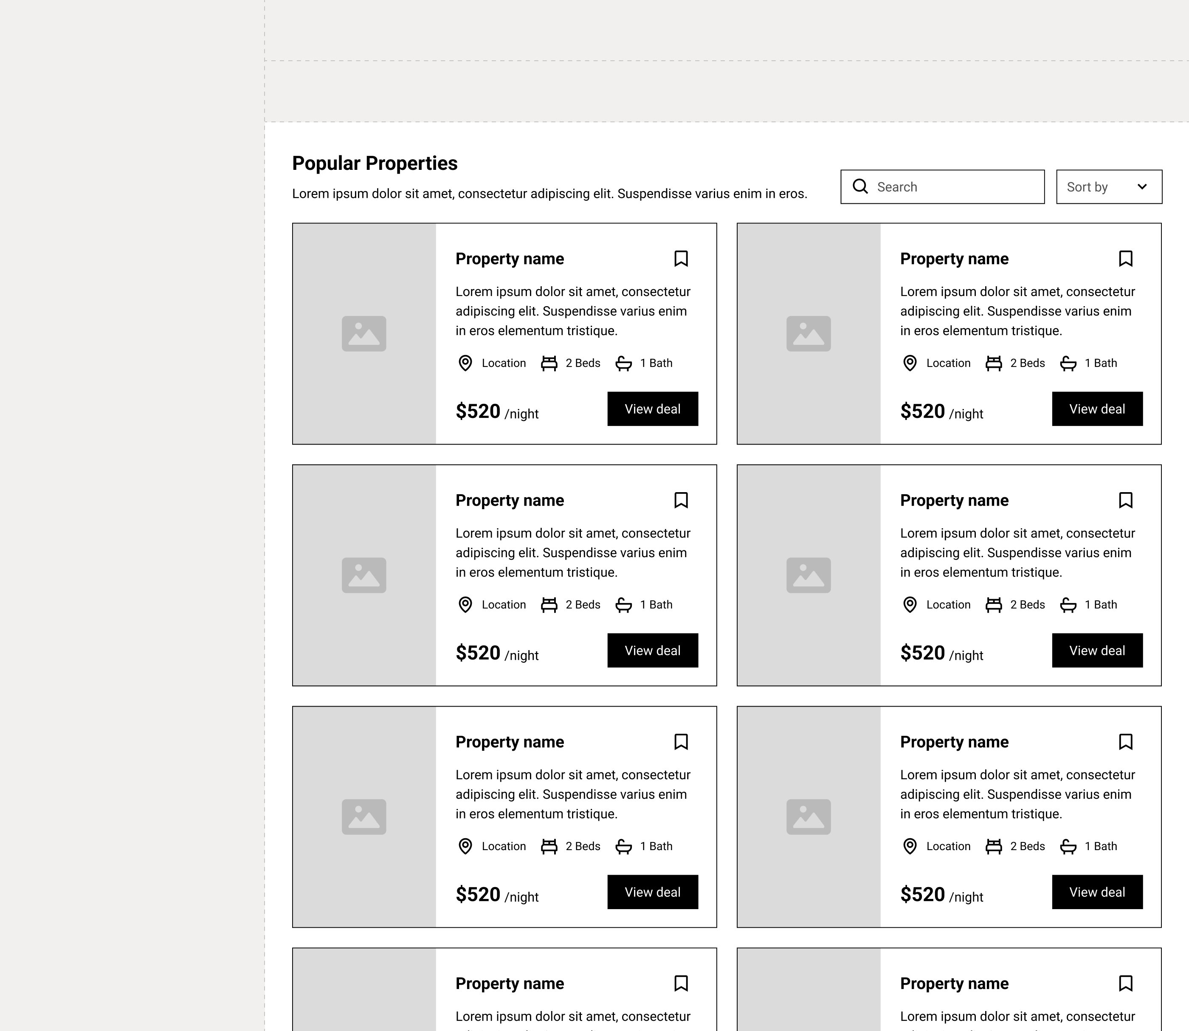1189x1031 pixels.
Task: Click View deal on top-right card
Action: click(x=1098, y=409)
